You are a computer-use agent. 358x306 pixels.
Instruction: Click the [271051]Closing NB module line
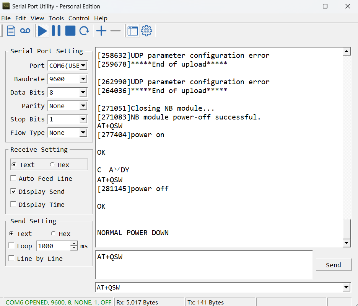pos(156,108)
